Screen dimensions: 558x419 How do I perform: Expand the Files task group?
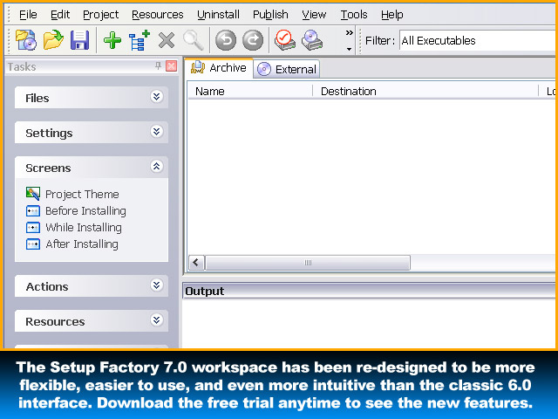click(157, 97)
